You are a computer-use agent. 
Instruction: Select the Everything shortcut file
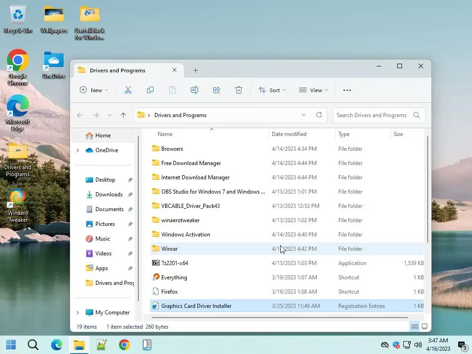pos(287,277)
